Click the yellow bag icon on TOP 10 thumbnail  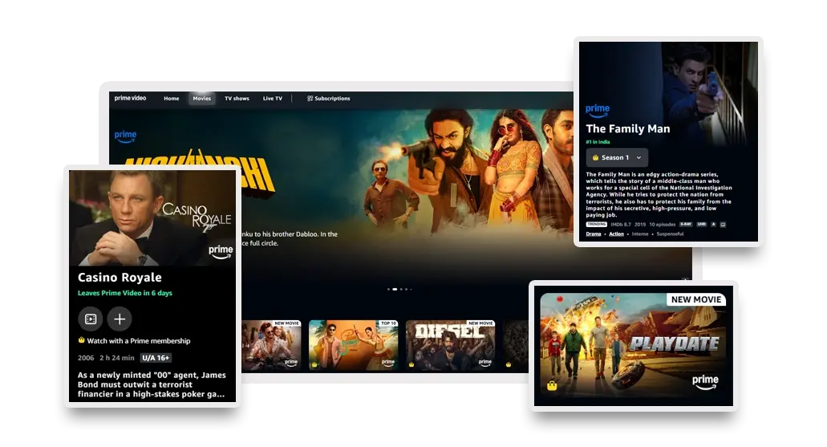(x=314, y=364)
